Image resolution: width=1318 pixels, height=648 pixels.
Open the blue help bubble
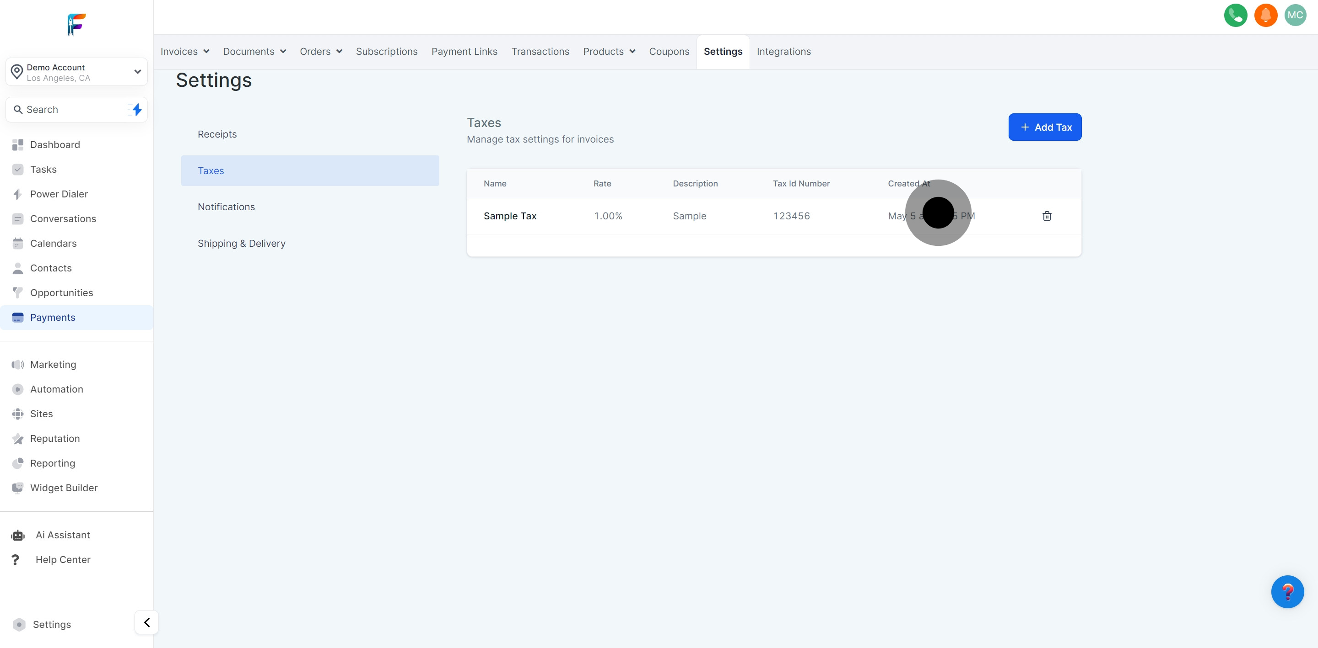pos(1287,592)
